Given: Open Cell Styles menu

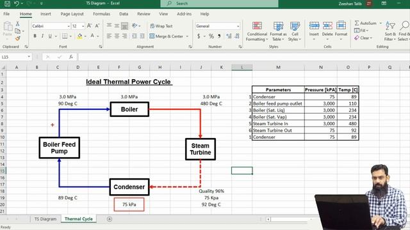Looking at the screenshot, I should (x=295, y=31).
